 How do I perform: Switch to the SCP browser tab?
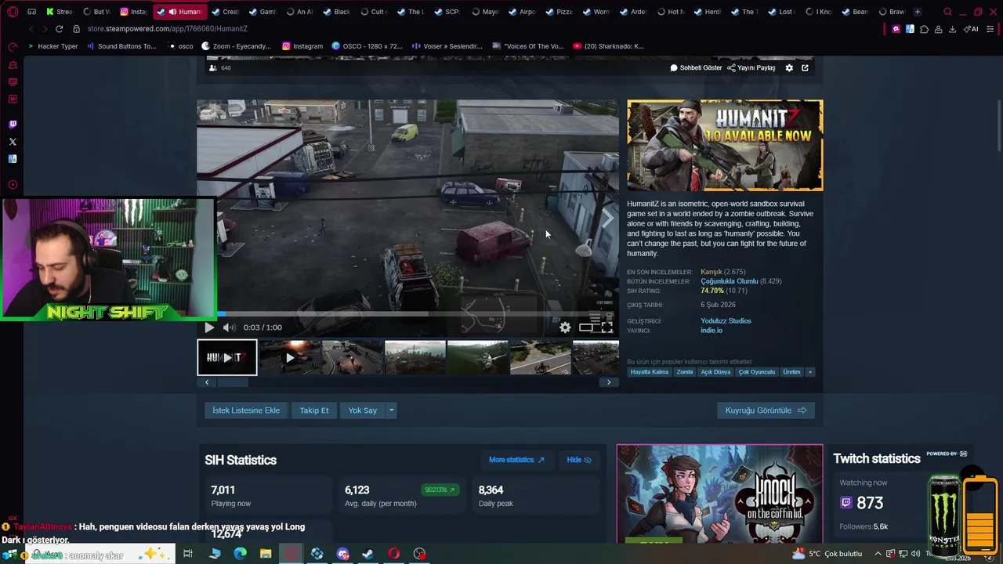pos(447,12)
